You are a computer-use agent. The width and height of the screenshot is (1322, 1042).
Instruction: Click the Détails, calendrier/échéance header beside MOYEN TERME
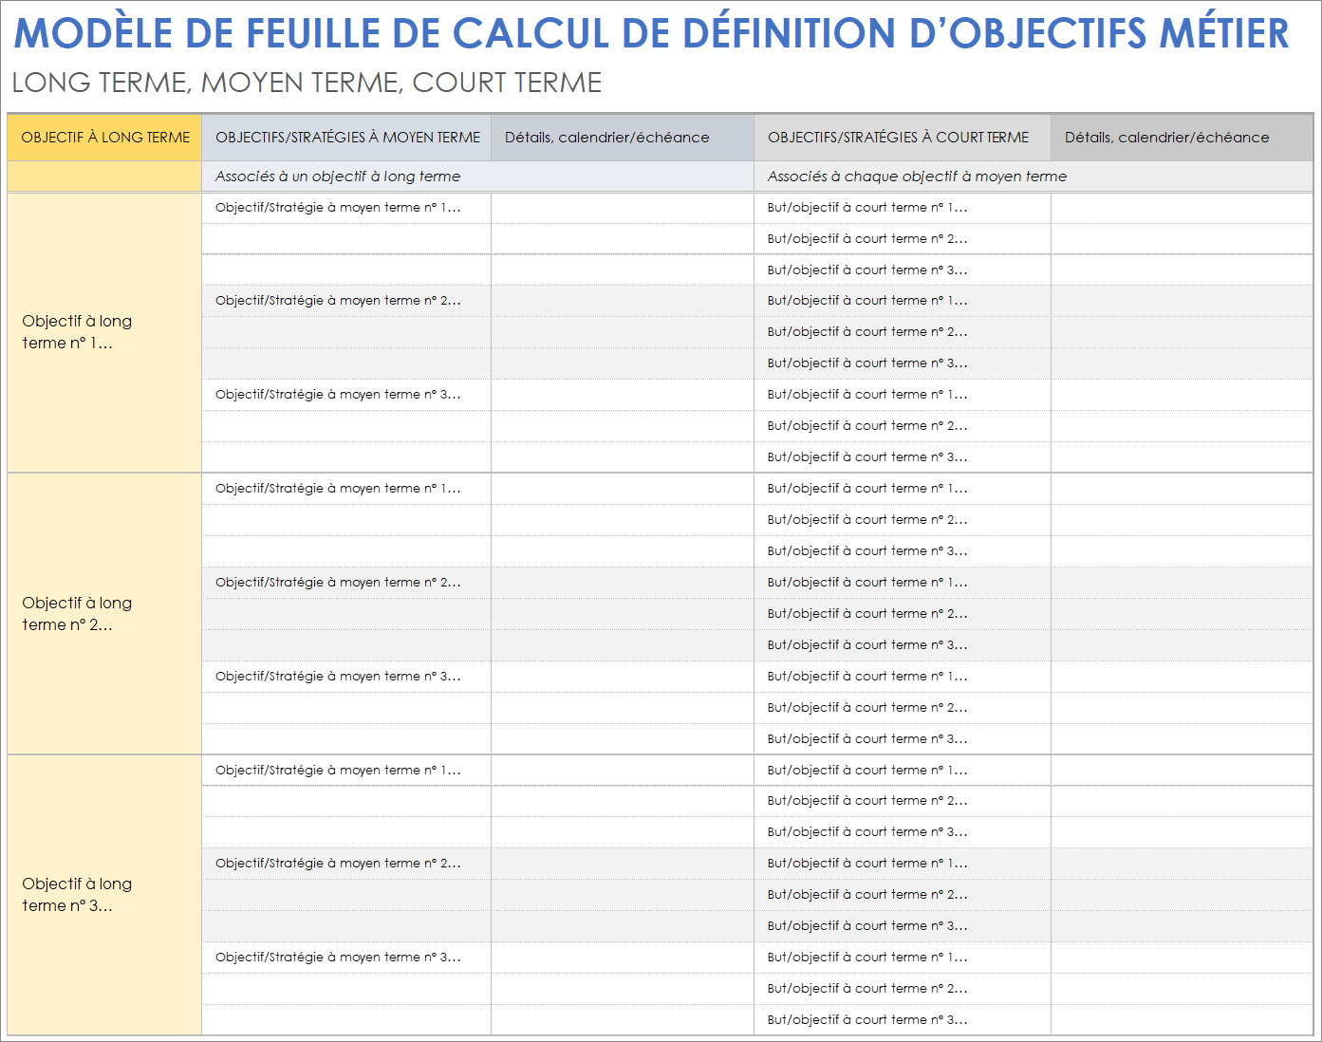click(623, 138)
